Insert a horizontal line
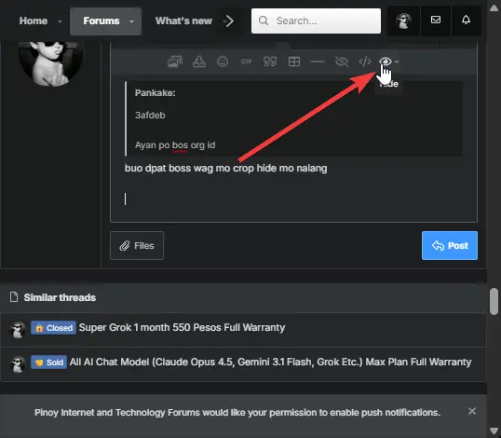Screen dimensions: 501x438 pos(318,62)
